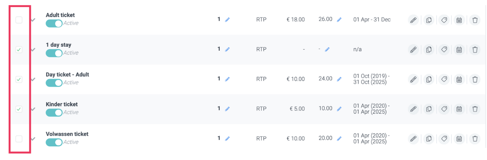Open price tag icon for Day ticket - Adult
This screenshot has height=160, width=487.
(444, 79)
